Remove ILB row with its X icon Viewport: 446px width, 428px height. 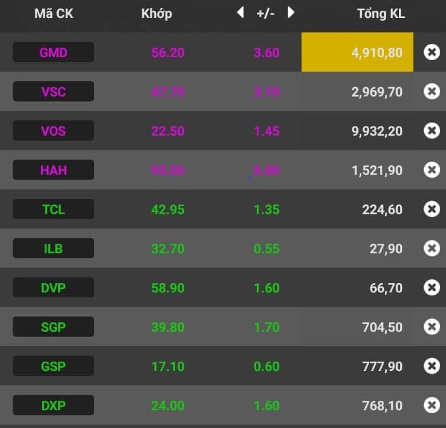pos(432,248)
